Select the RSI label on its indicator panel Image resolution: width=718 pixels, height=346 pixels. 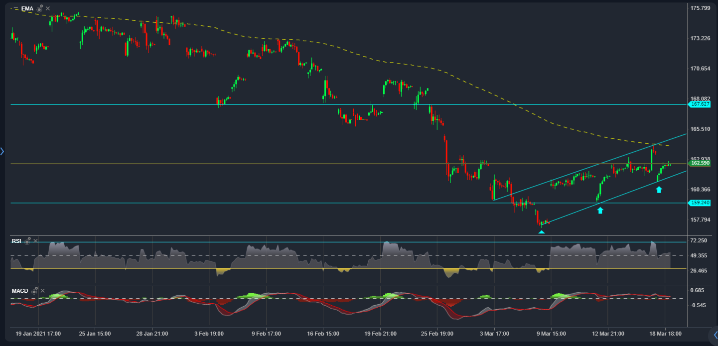pos(17,241)
